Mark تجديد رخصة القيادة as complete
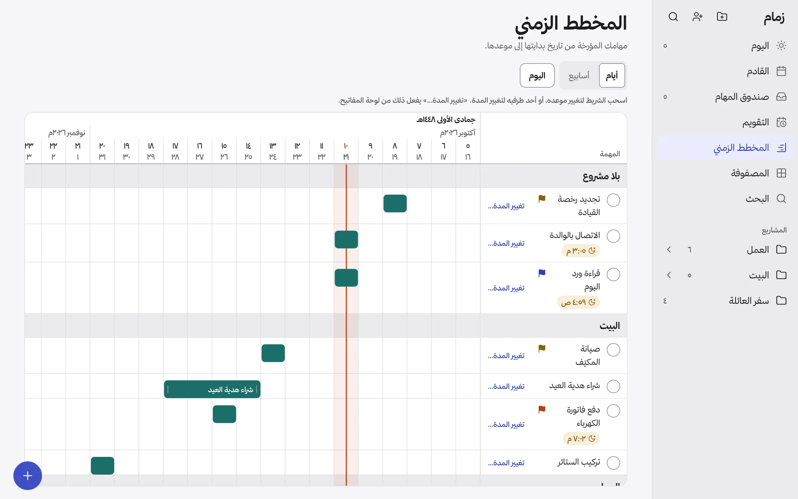 tap(613, 200)
